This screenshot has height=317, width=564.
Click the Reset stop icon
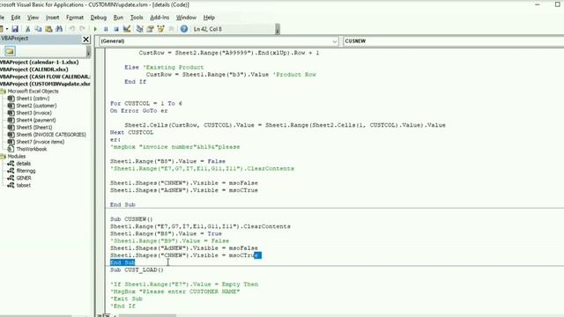tap(116, 29)
